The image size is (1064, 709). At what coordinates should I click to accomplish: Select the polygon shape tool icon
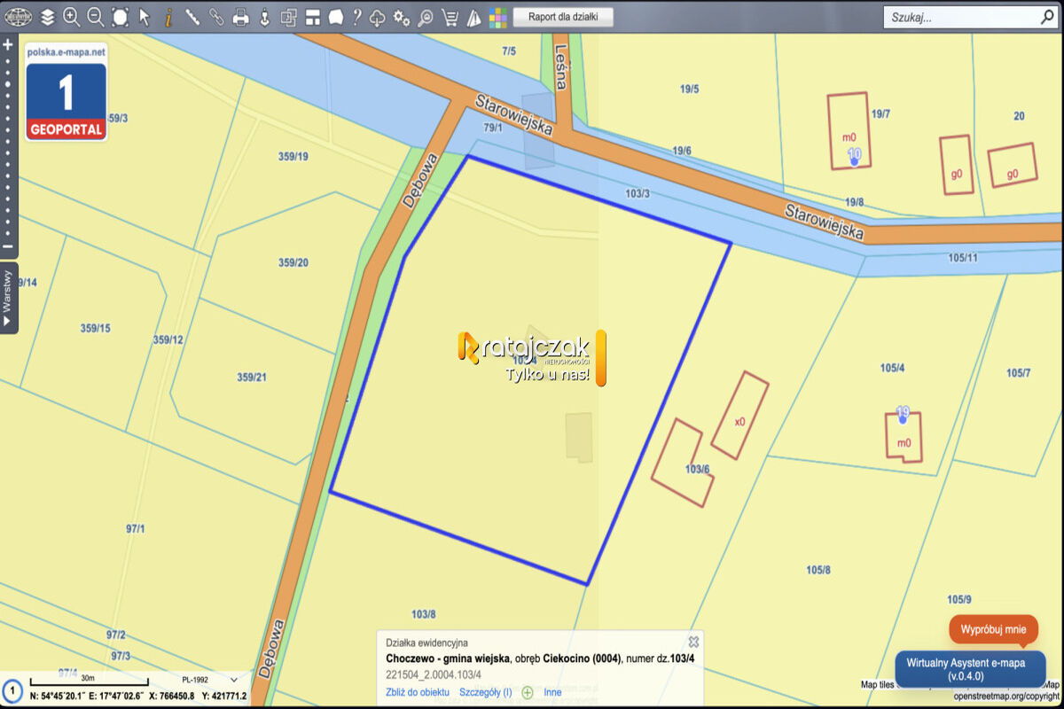[336, 17]
